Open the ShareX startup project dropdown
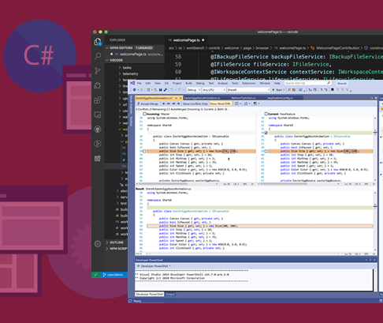The image size is (383, 323). 248,90
